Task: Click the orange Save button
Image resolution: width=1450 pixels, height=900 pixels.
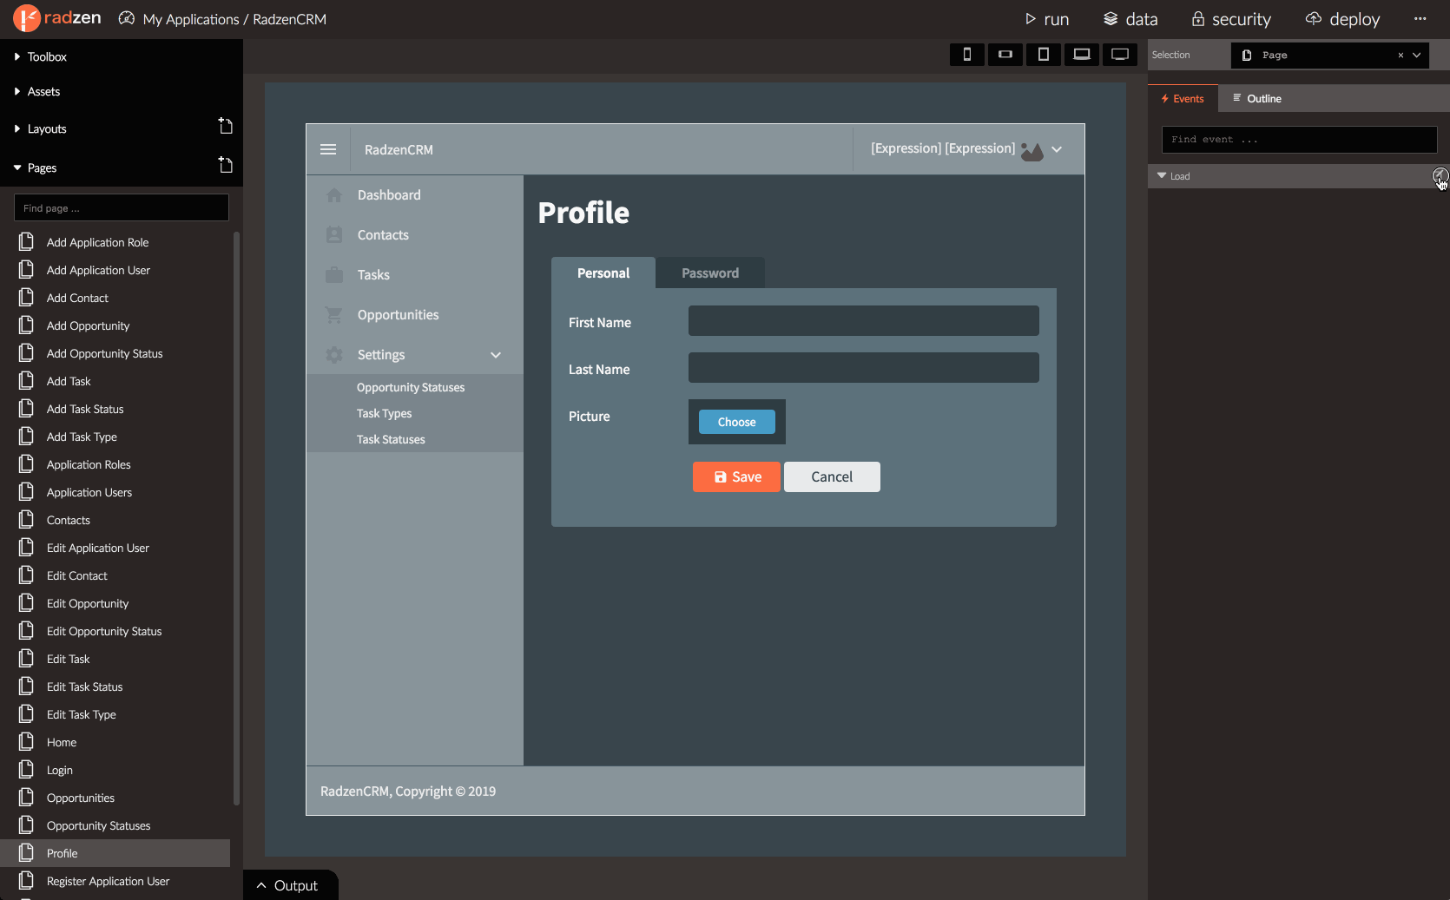Action: pos(736,476)
